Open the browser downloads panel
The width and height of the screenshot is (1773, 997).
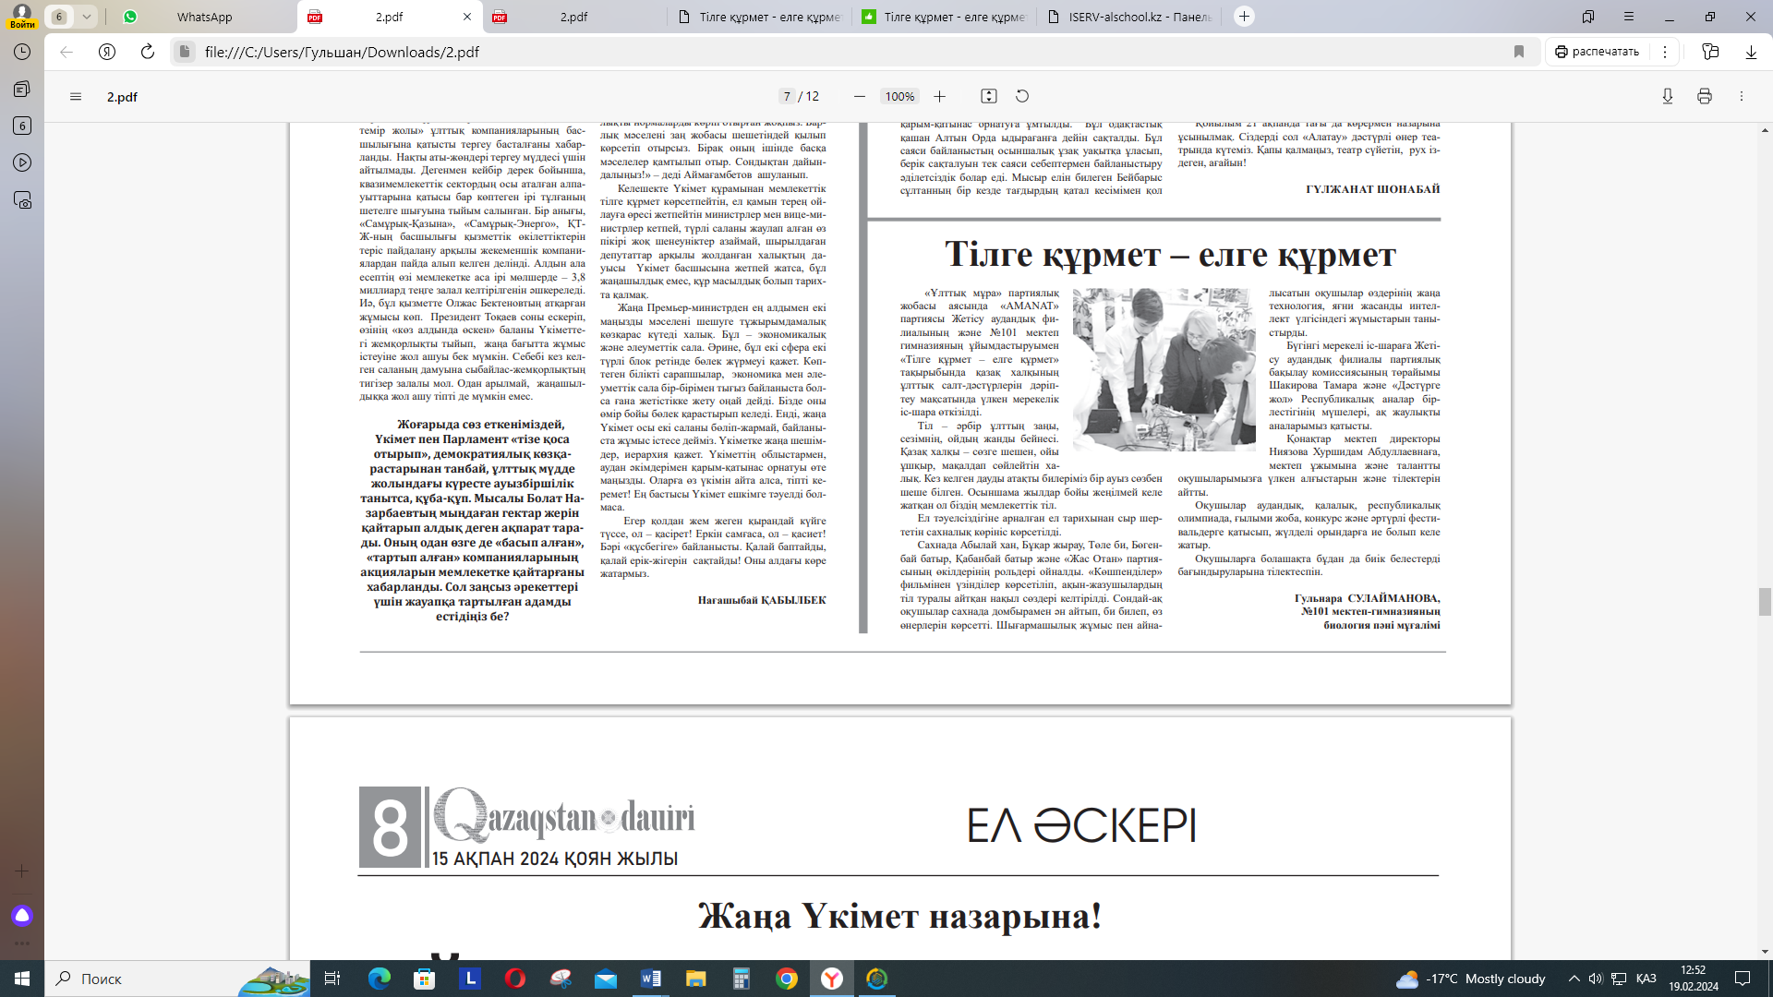pos(1751,53)
